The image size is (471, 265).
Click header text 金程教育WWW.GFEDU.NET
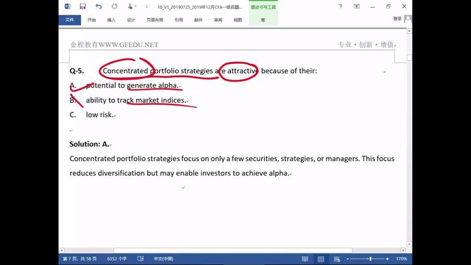click(x=114, y=45)
